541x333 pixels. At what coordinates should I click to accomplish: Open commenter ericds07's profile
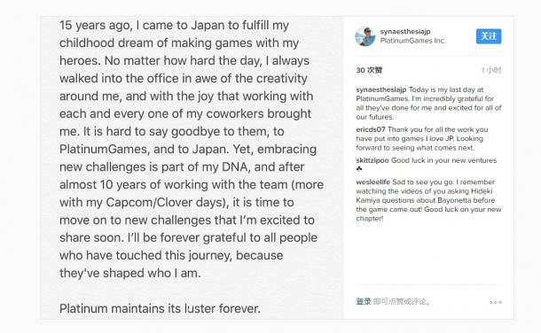click(x=371, y=129)
